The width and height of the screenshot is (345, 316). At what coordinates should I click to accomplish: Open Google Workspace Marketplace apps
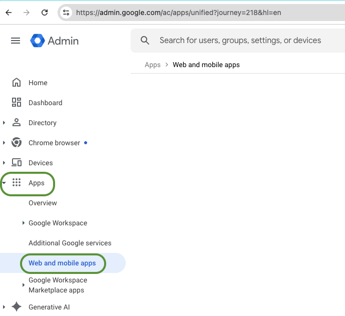click(58, 285)
